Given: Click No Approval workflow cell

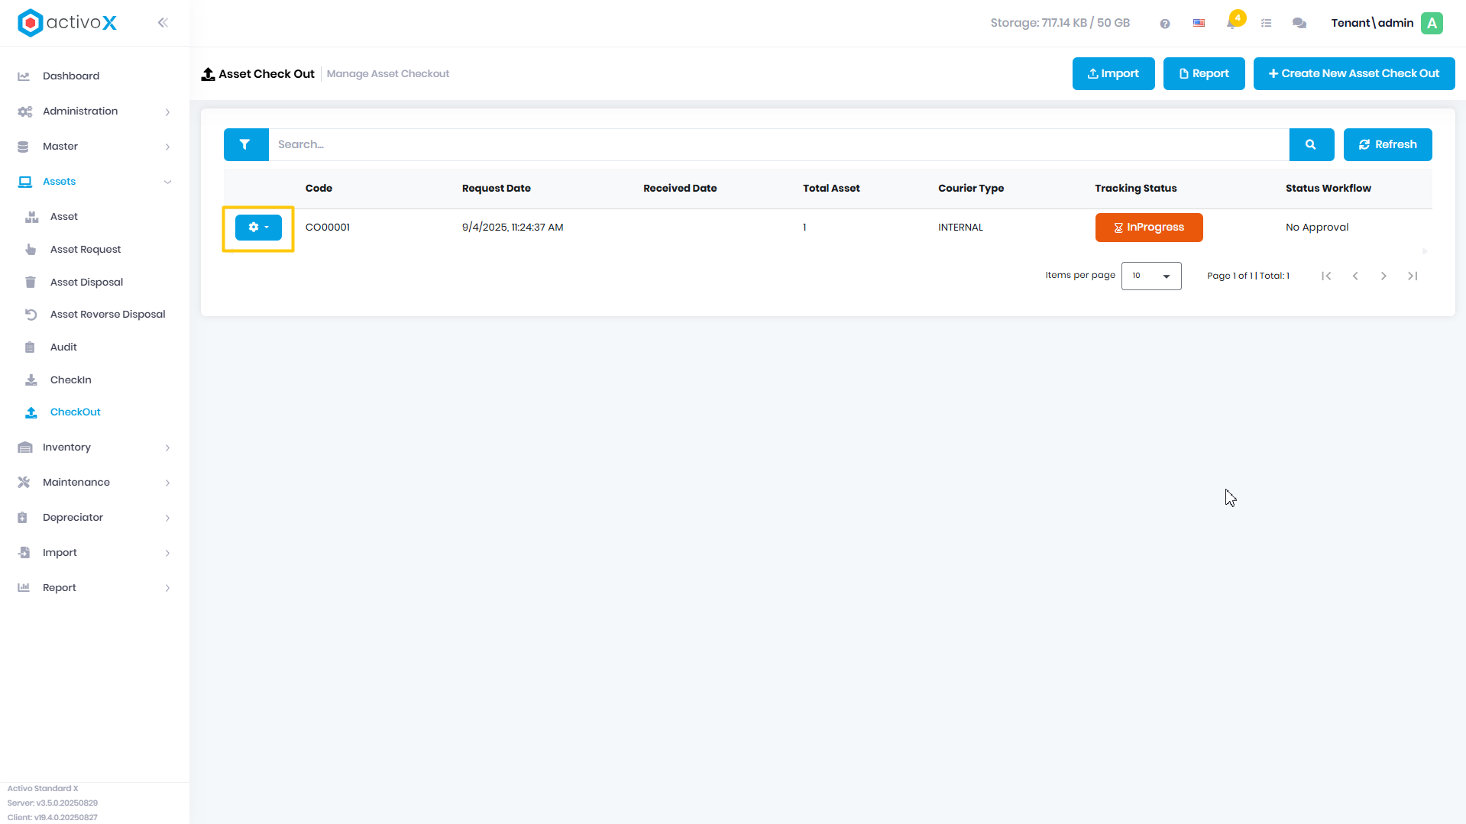Looking at the screenshot, I should click(1317, 228).
